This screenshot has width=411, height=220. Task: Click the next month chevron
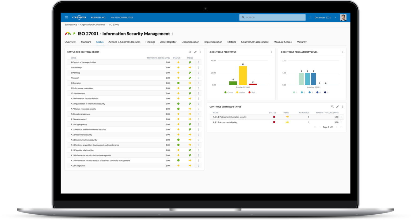point(335,17)
